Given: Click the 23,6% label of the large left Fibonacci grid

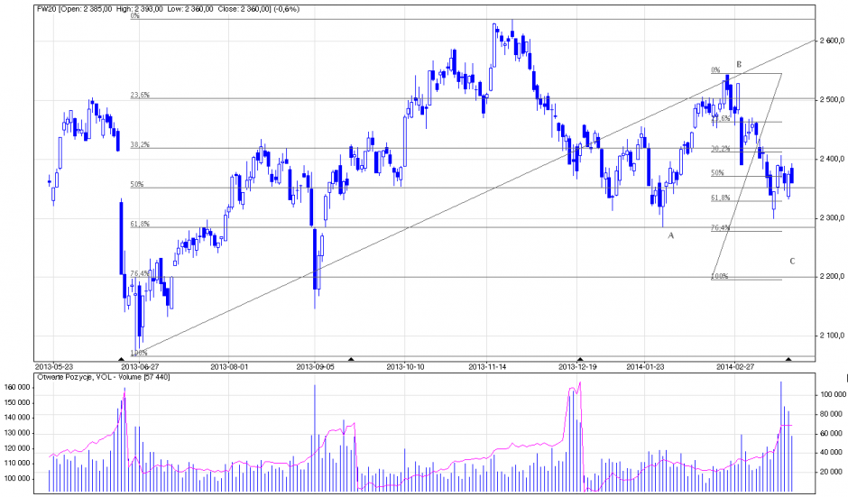Looking at the screenshot, I should pos(139,95).
